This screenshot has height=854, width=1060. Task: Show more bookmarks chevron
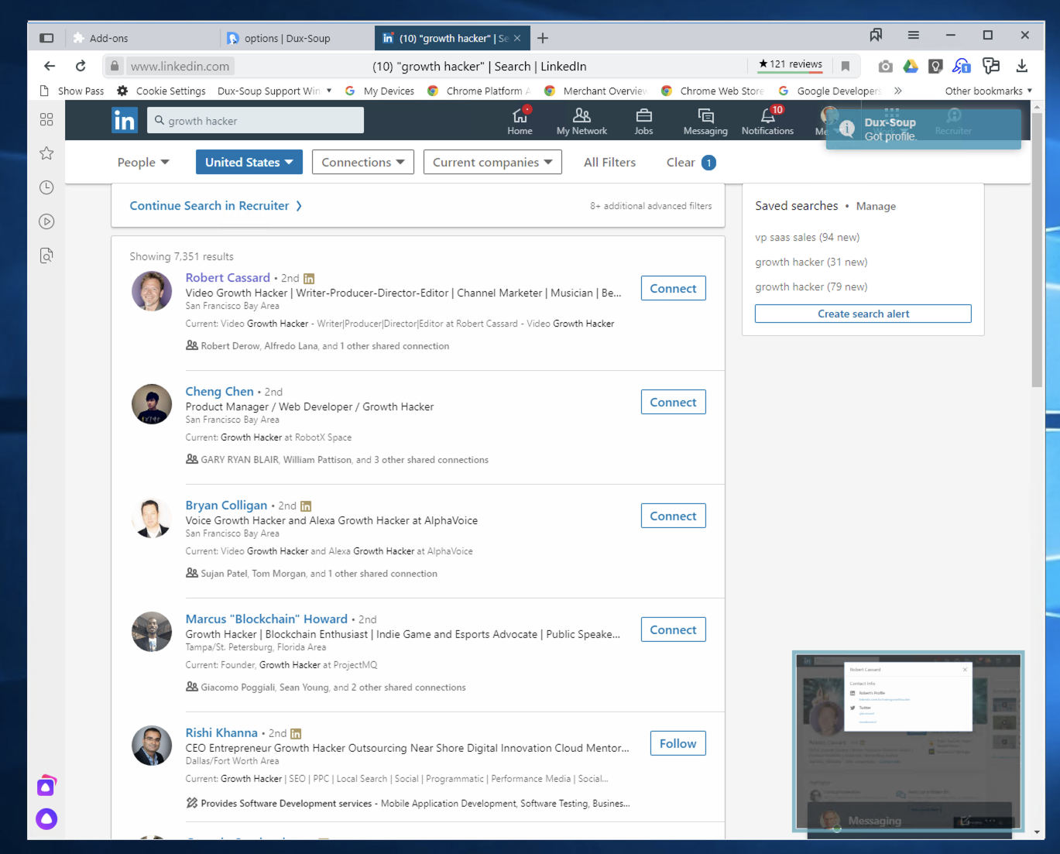(898, 91)
